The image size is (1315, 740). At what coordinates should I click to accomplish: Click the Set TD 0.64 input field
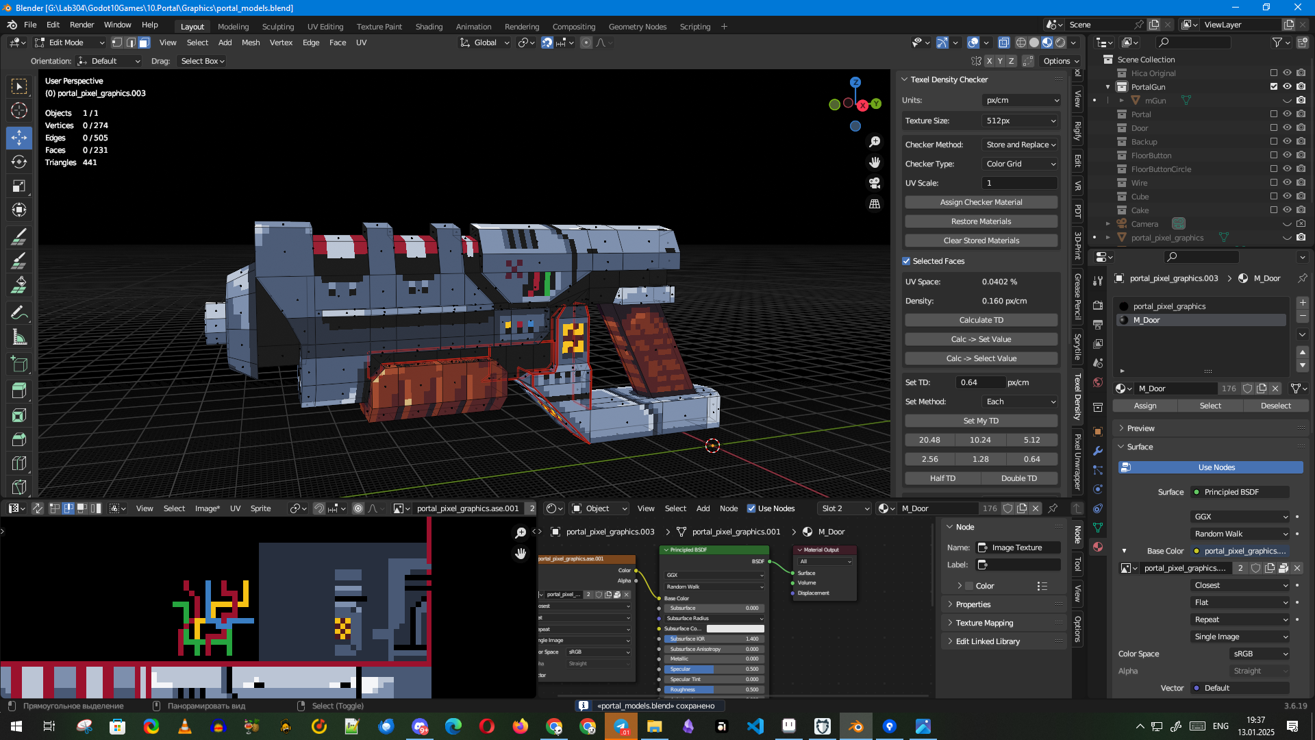click(x=980, y=382)
